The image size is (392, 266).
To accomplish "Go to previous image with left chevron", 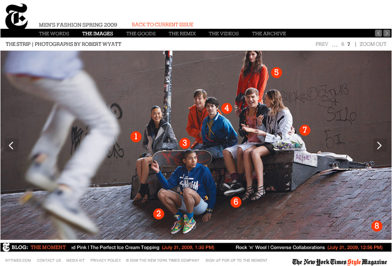I will point(11,145).
